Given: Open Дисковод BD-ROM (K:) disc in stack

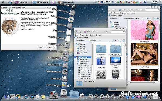Looking at the screenshot, I should click(71, 19).
